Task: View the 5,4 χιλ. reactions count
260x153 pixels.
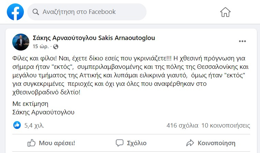Action: (34, 126)
